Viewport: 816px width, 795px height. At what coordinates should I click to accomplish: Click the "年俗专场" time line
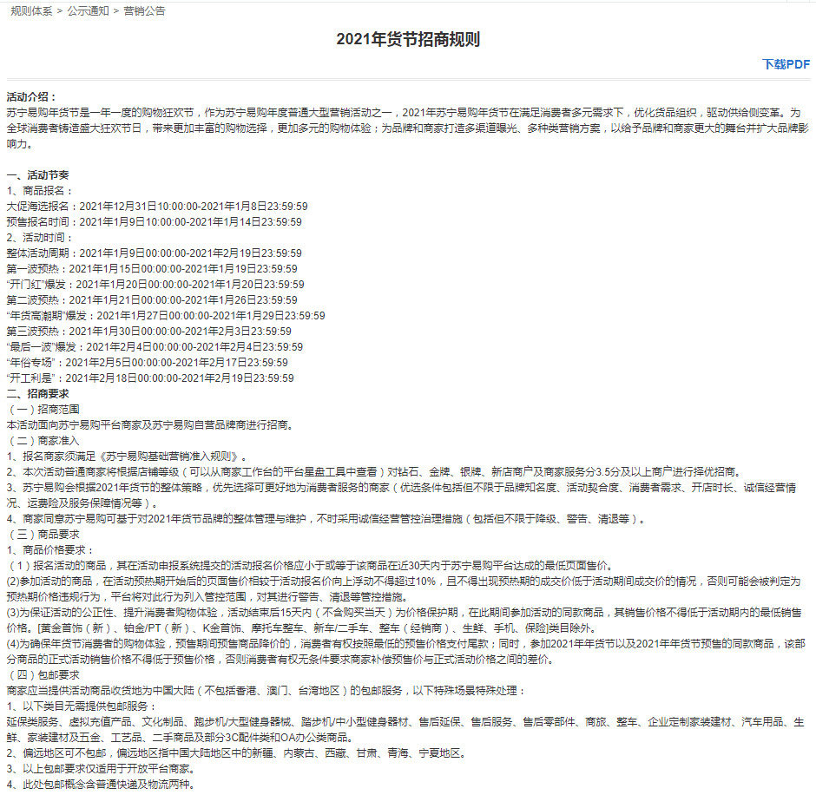[x=148, y=362]
